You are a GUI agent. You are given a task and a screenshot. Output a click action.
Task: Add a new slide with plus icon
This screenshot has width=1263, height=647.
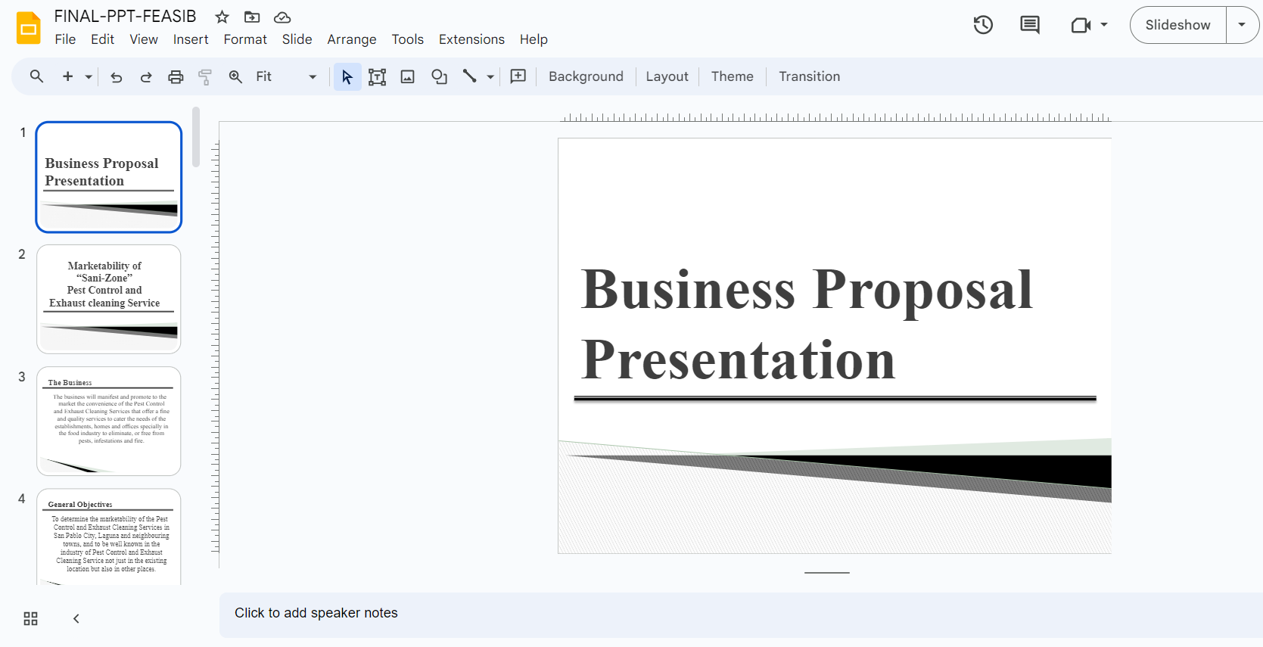pyautogui.click(x=67, y=76)
